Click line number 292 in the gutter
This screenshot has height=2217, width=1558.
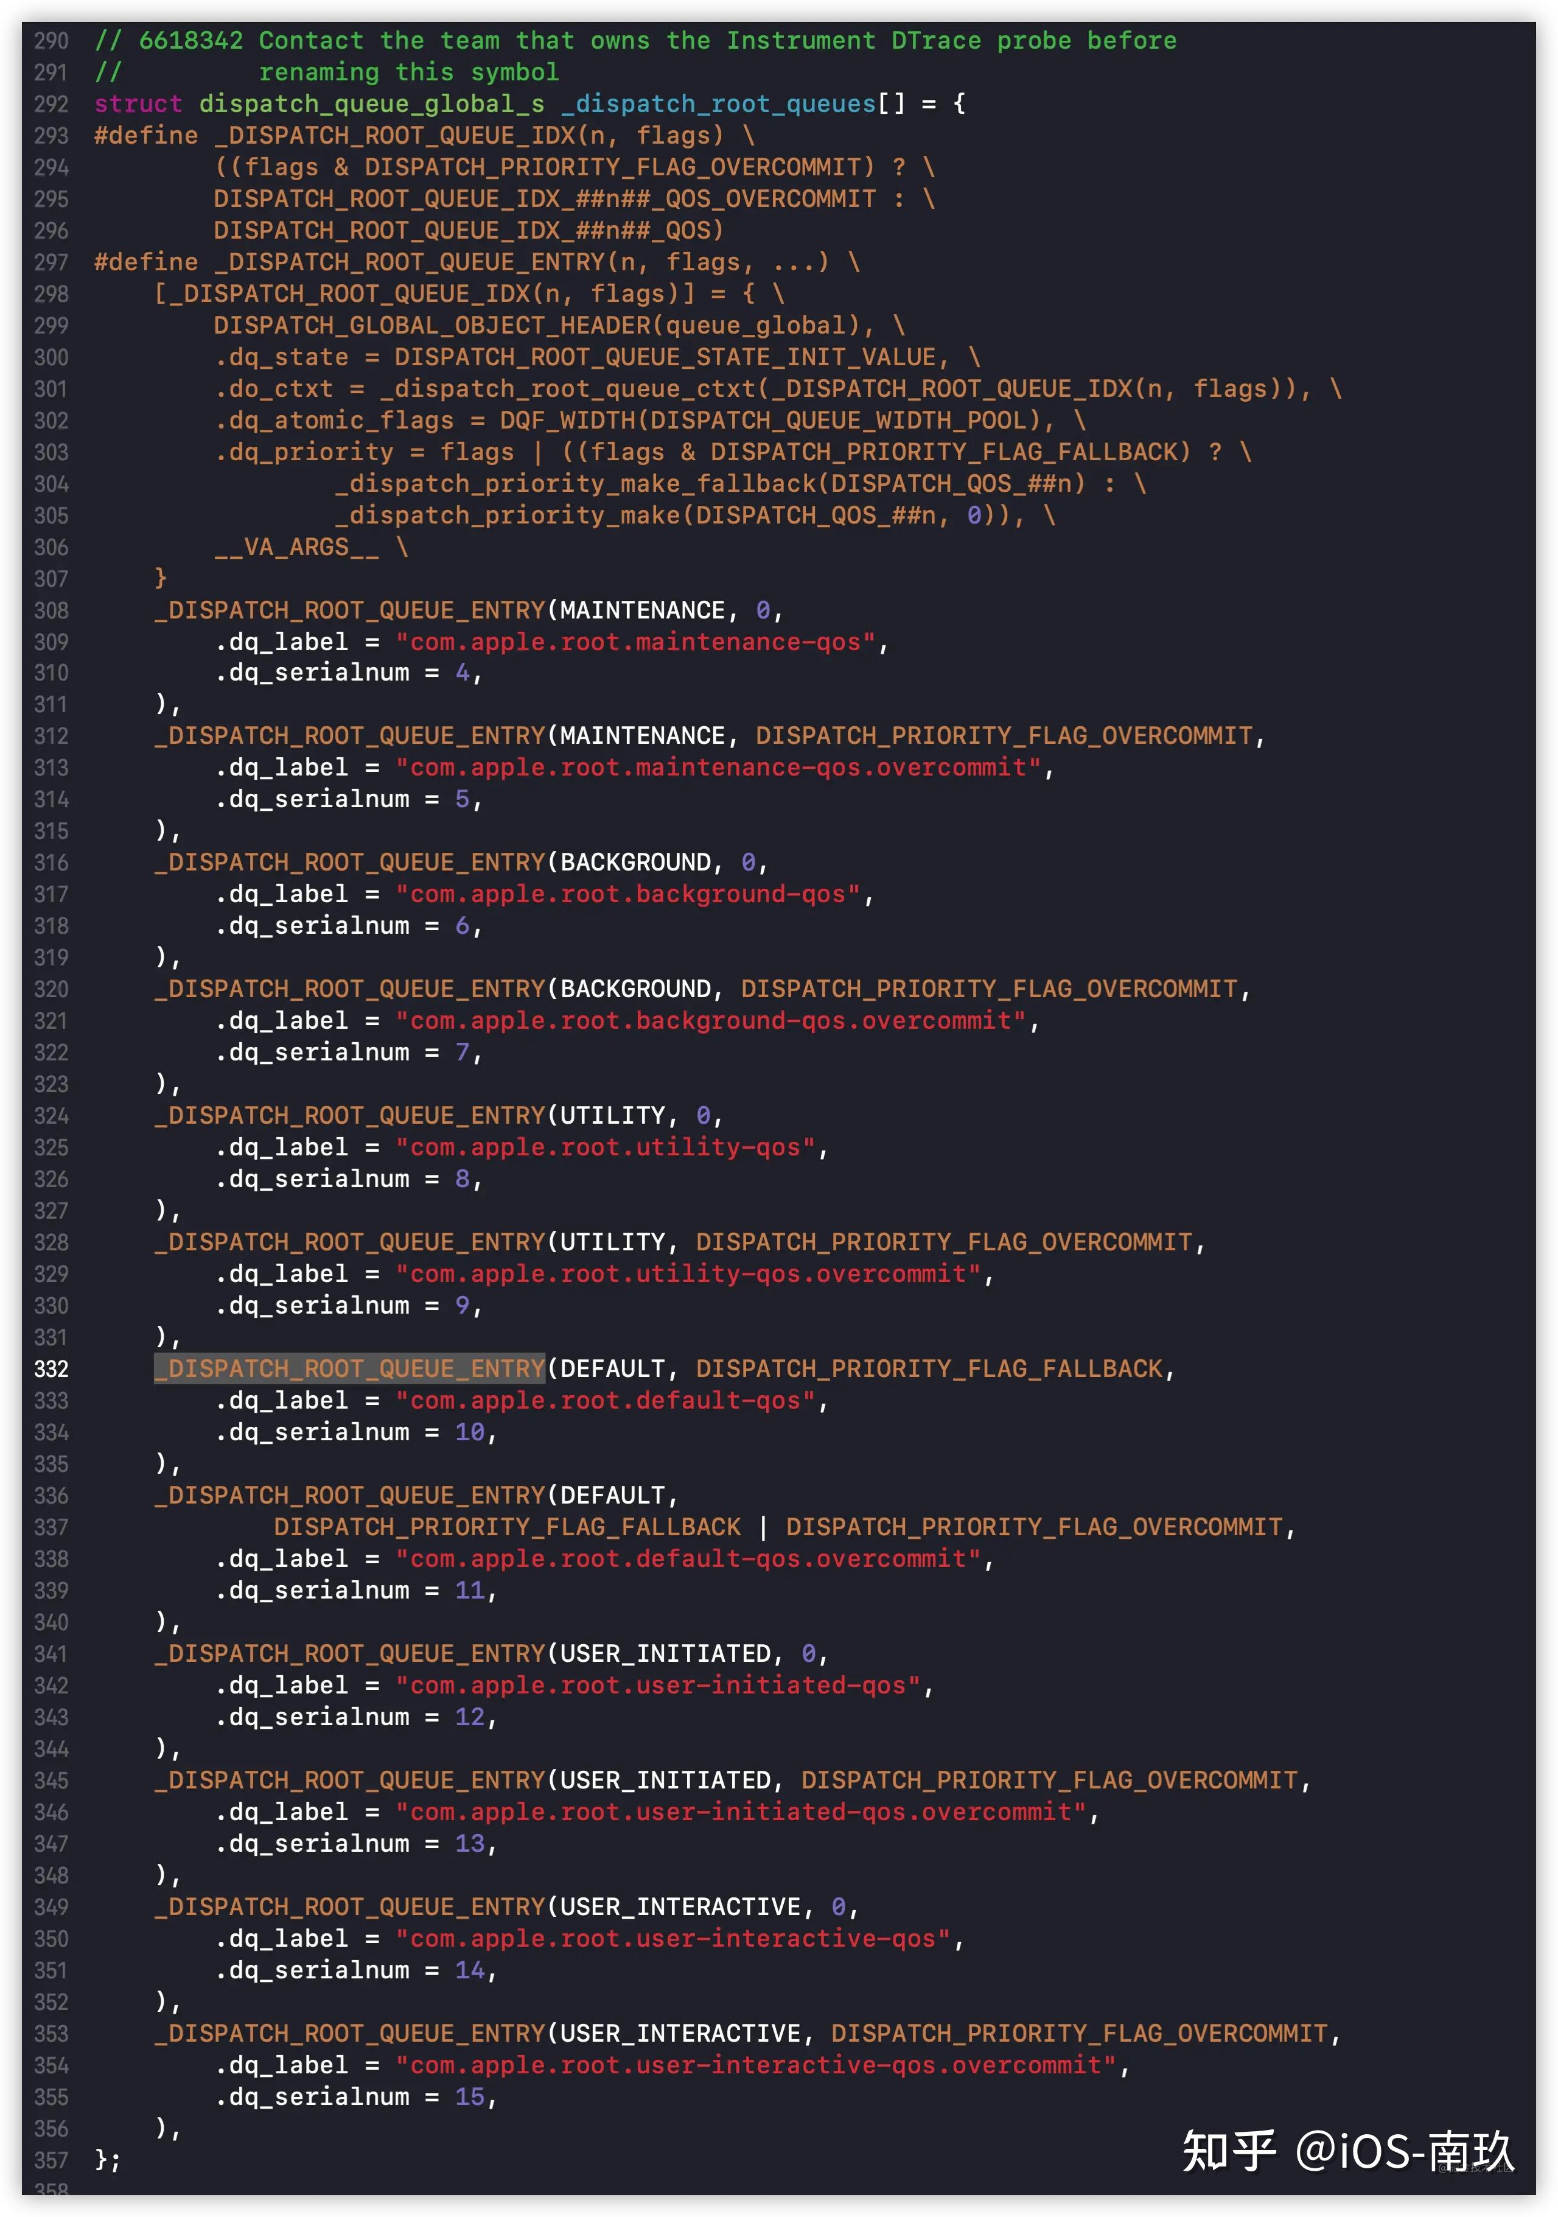51,103
